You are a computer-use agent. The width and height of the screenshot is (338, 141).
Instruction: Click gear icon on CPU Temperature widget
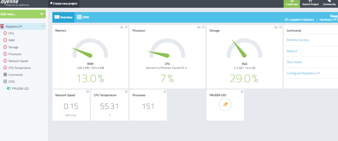(126, 92)
